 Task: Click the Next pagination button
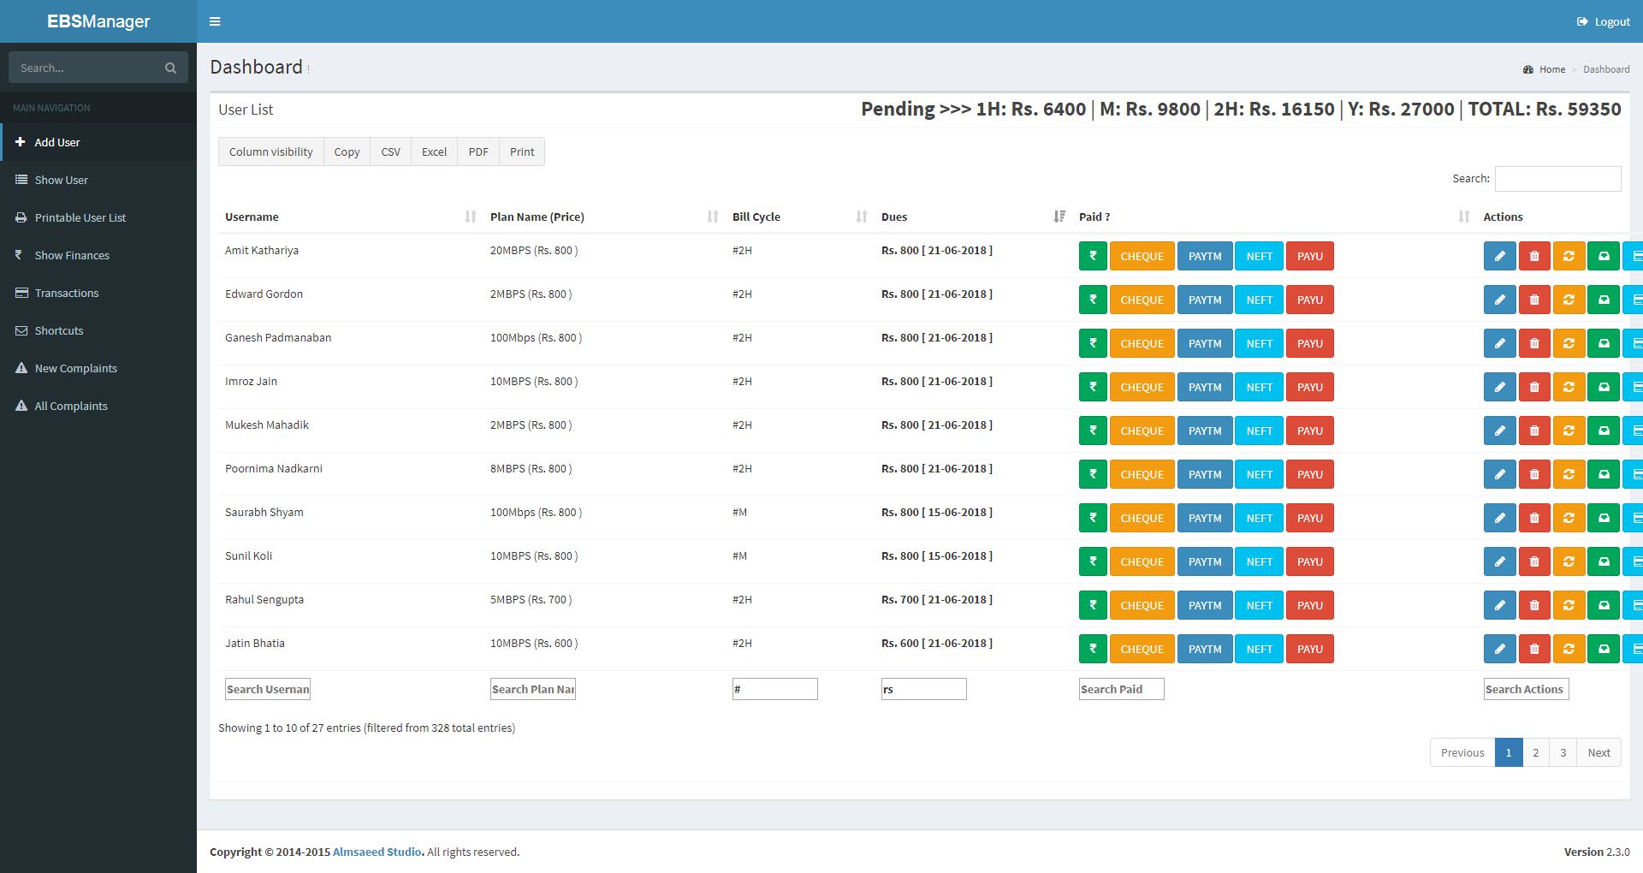pyautogui.click(x=1599, y=752)
